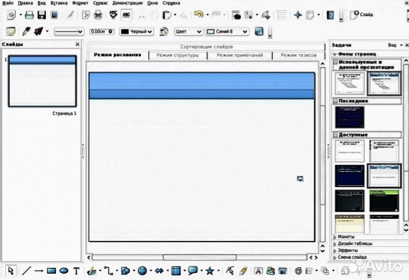Image resolution: width=409 pixels, height=280 pixels.
Task: Click the Print icon in toolbar
Action: click(x=98, y=15)
